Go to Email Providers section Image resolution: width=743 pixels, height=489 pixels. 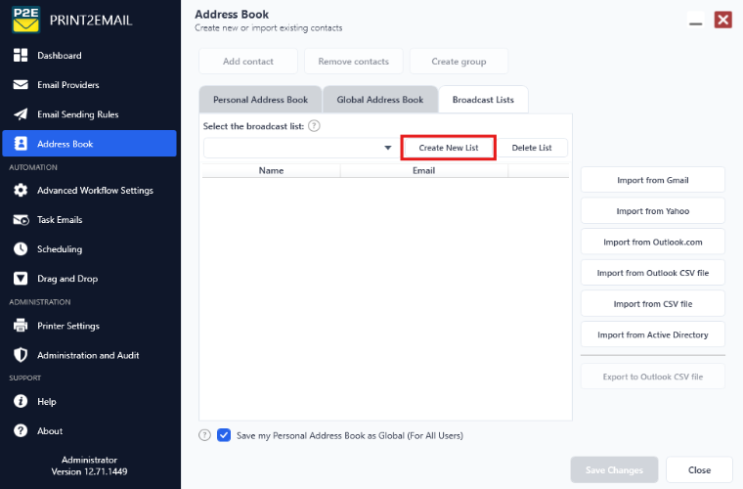click(90, 85)
